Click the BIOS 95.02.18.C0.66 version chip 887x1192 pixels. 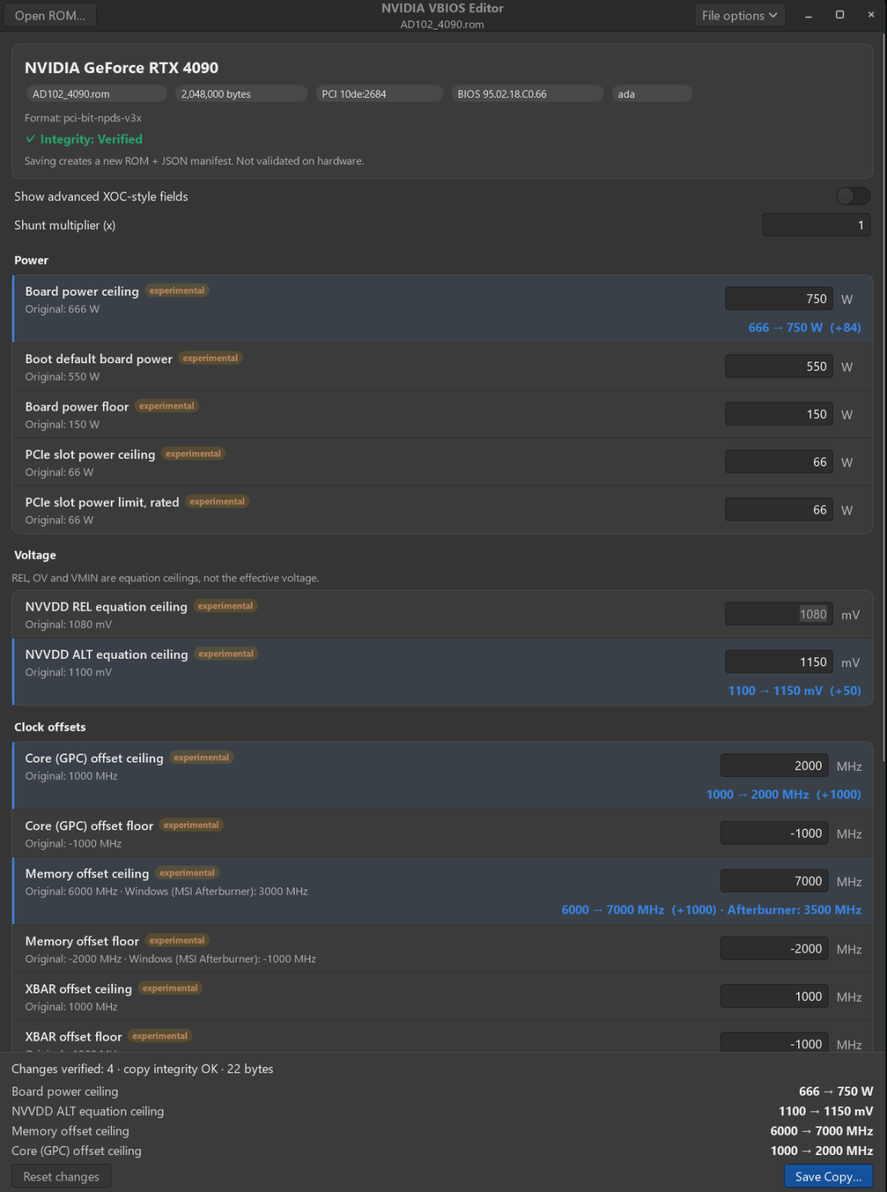pyautogui.click(x=527, y=94)
